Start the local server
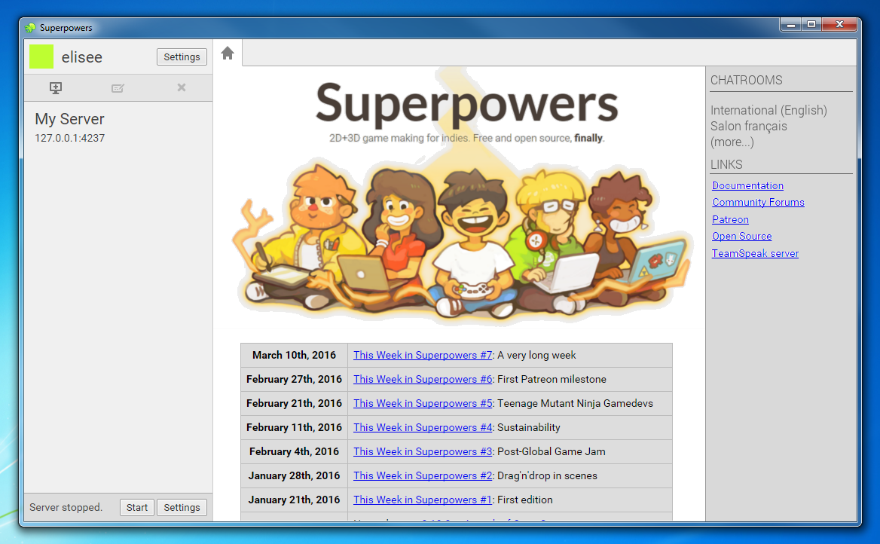 pyautogui.click(x=137, y=508)
